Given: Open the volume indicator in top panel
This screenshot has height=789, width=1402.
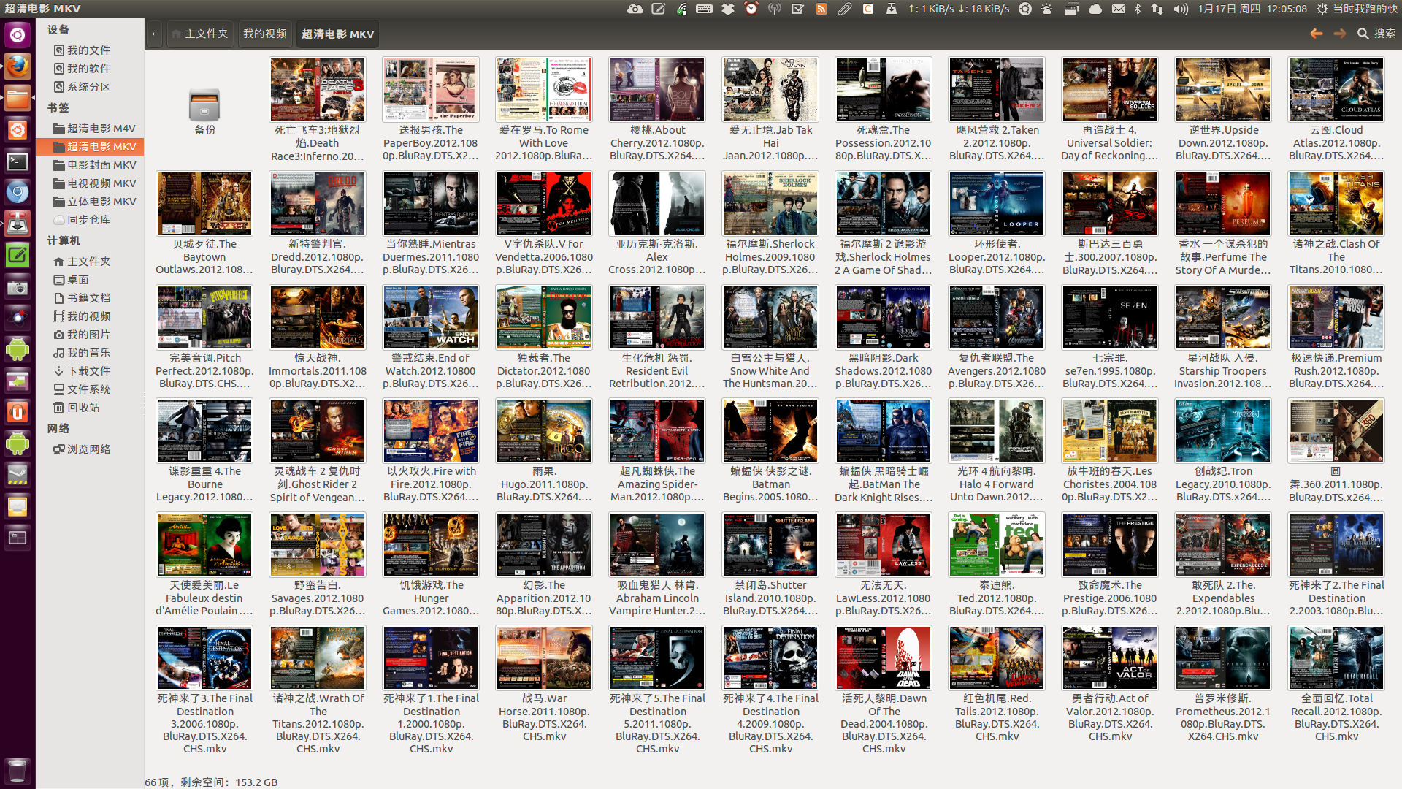Looking at the screenshot, I should (x=1180, y=9).
